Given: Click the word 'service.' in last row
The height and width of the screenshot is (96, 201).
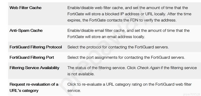Looking at the screenshot, I should pos(74,91).
